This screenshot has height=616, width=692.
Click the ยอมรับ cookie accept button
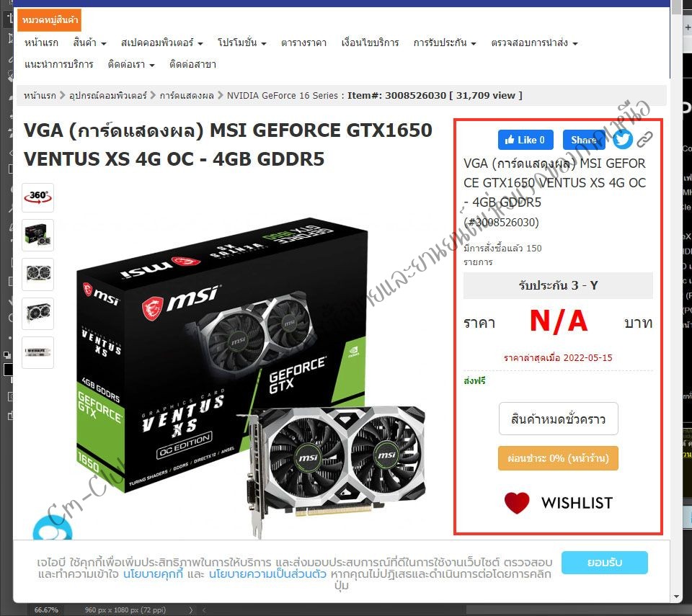(605, 562)
